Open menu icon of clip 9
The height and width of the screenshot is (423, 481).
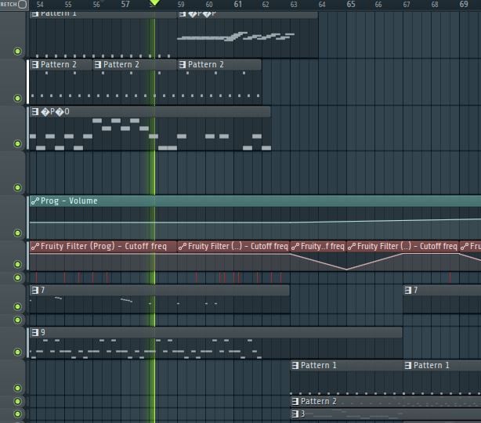click(x=35, y=332)
